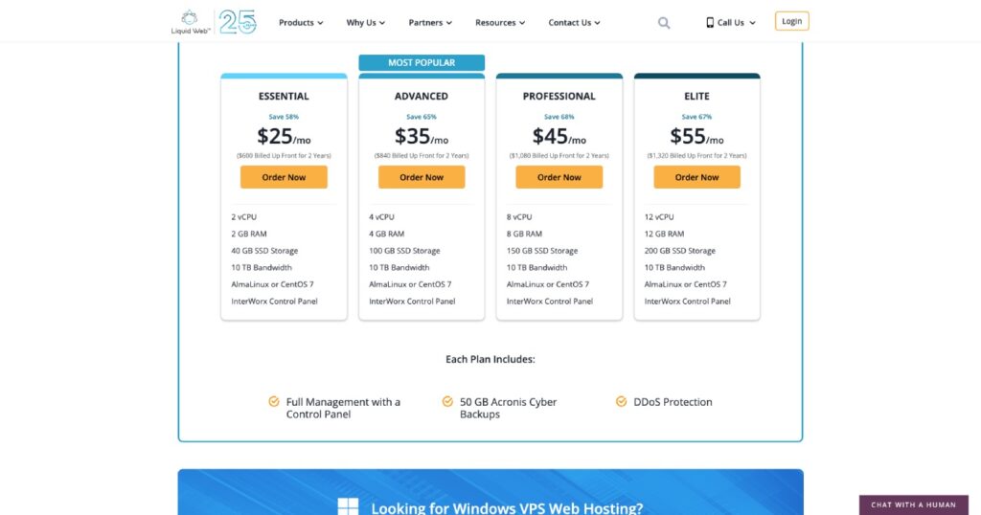Expand the Why Us dropdown
Screen dimensions: 981x515
(366, 23)
